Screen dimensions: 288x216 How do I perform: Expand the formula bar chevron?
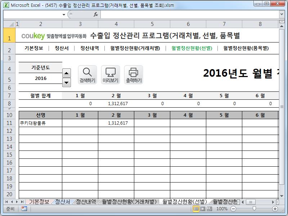pos(282,14)
